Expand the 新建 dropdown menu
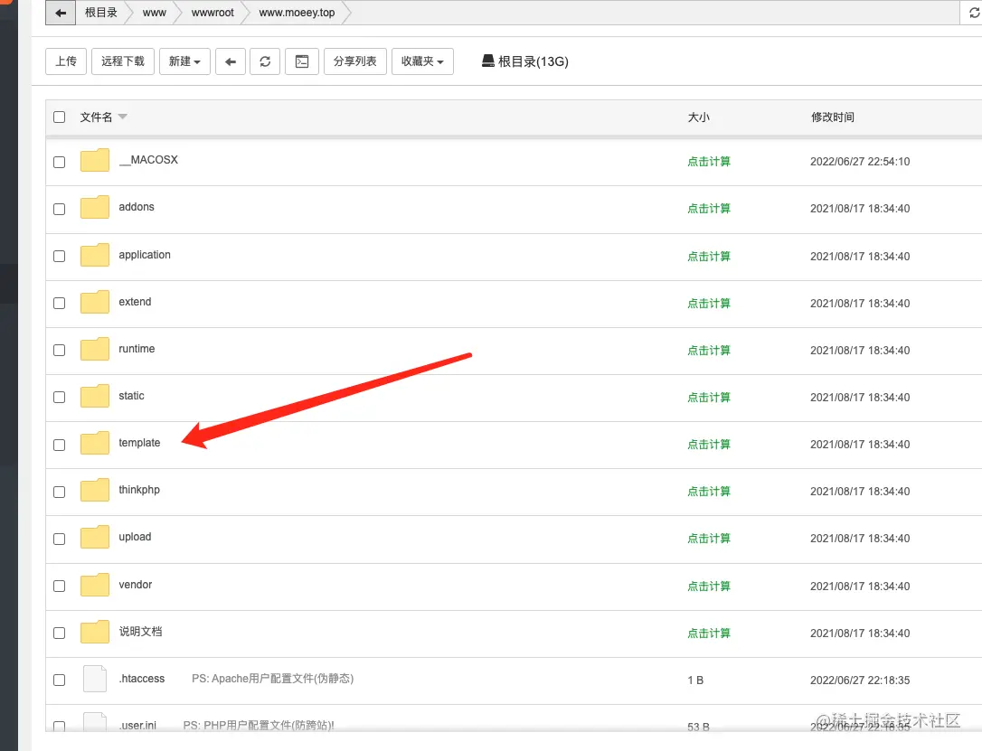The height and width of the screenshot is (751, 982). coord(184,61)
